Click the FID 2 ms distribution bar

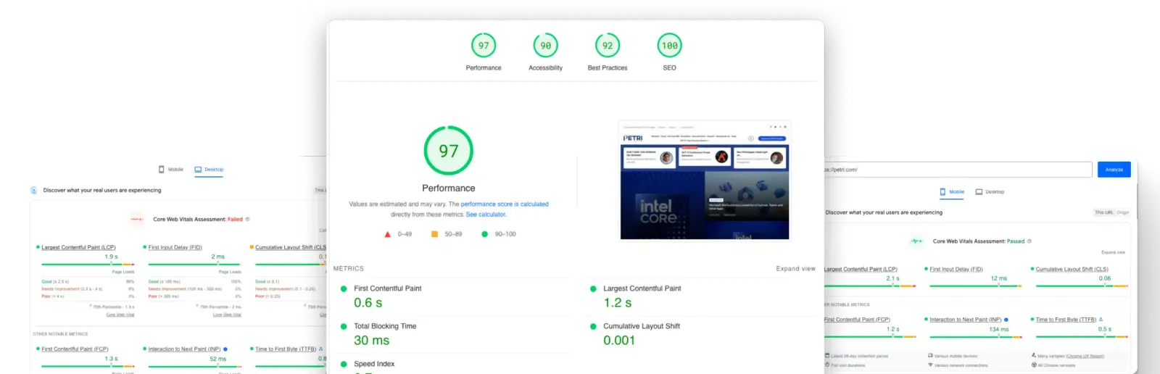coord(195,265)
